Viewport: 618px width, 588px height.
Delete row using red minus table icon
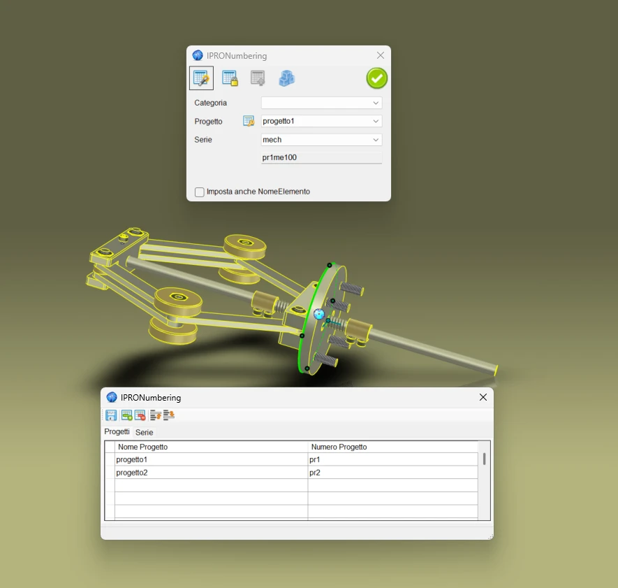(x=140, y=415)
